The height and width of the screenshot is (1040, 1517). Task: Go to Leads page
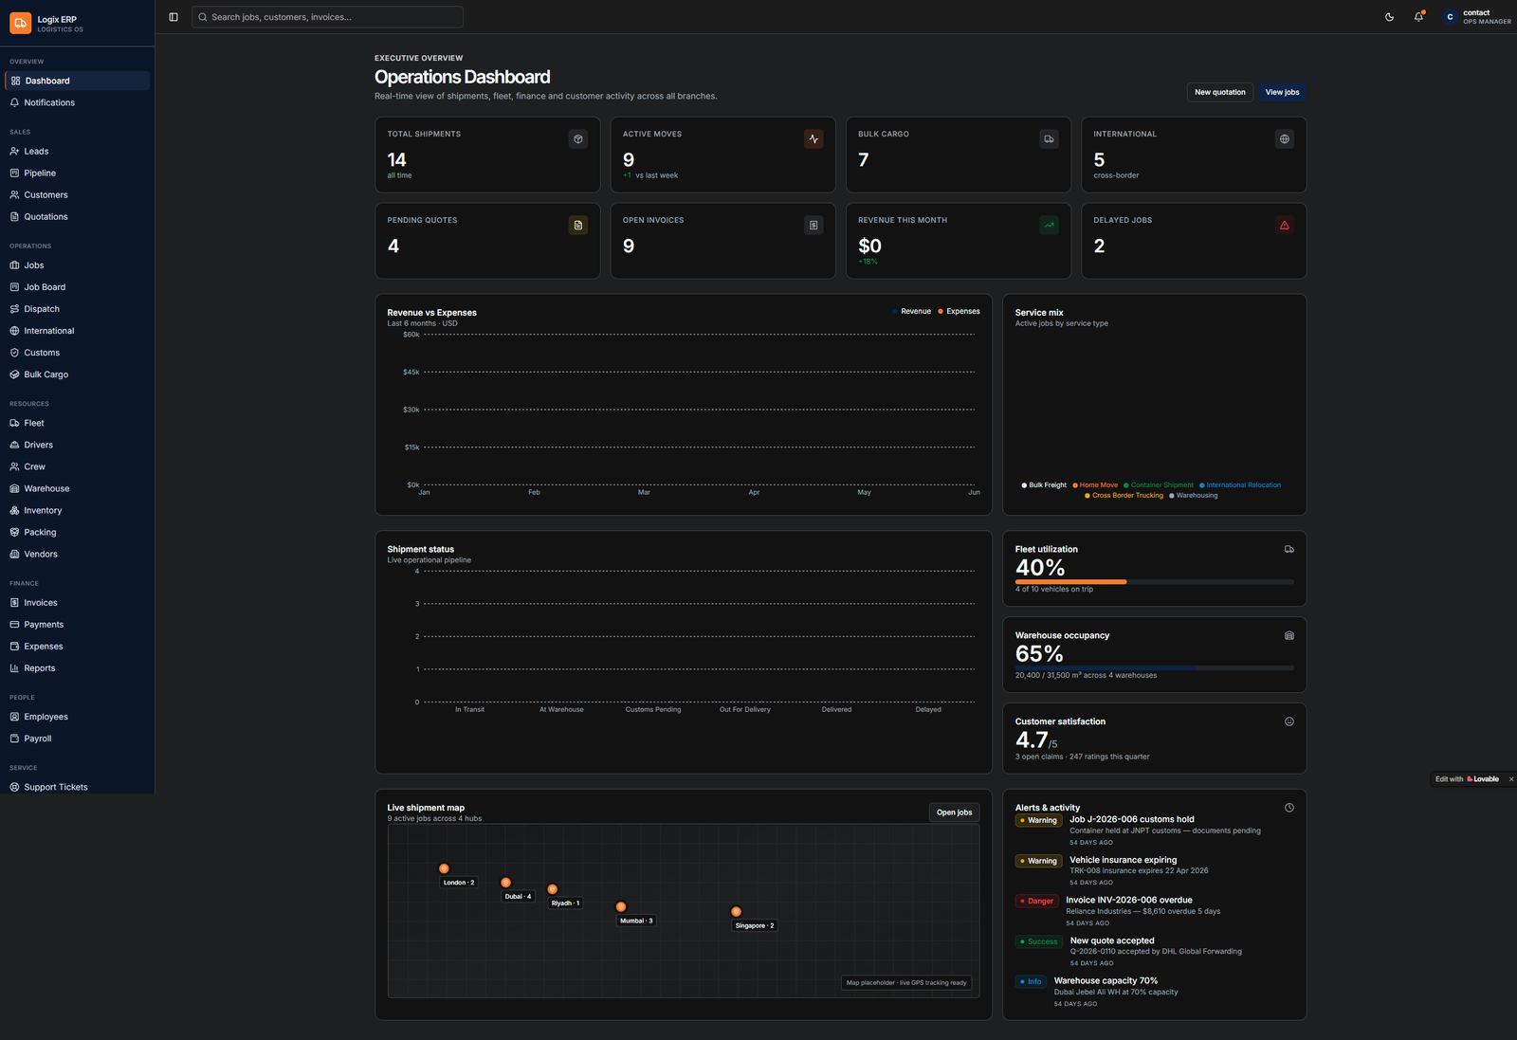coord(78,152)
